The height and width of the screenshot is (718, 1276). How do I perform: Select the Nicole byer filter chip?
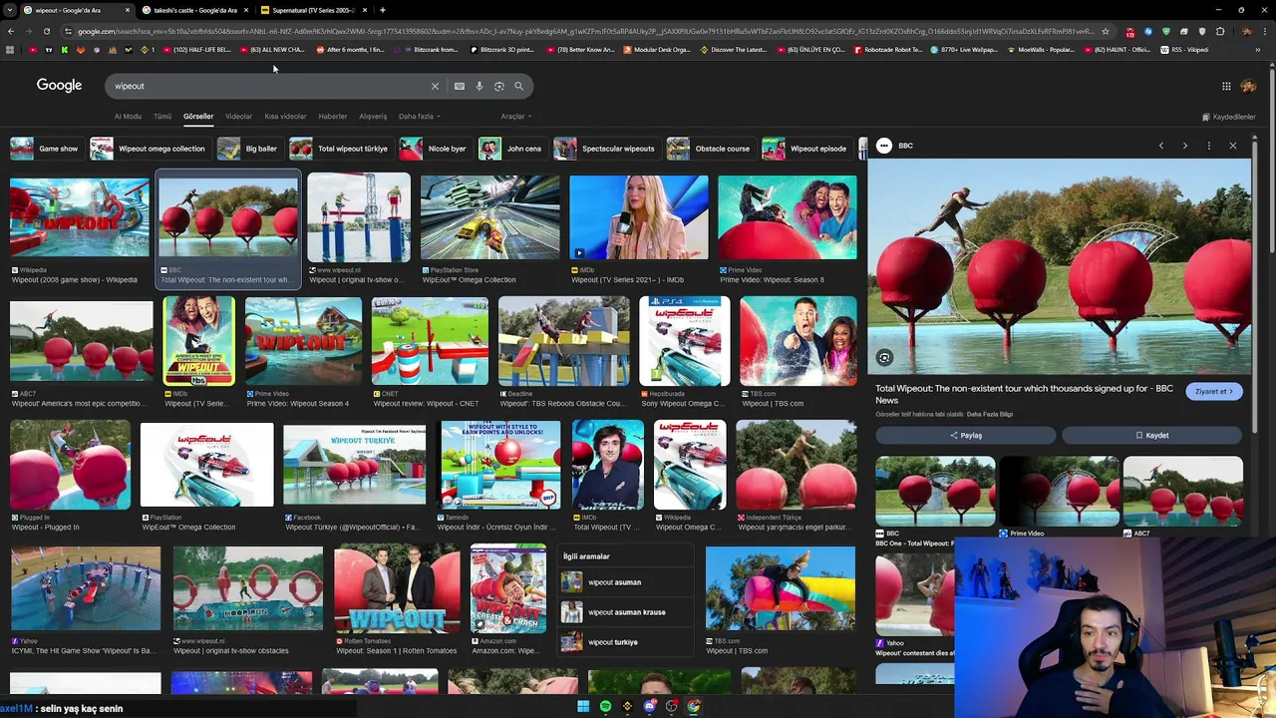pos(434,149)
